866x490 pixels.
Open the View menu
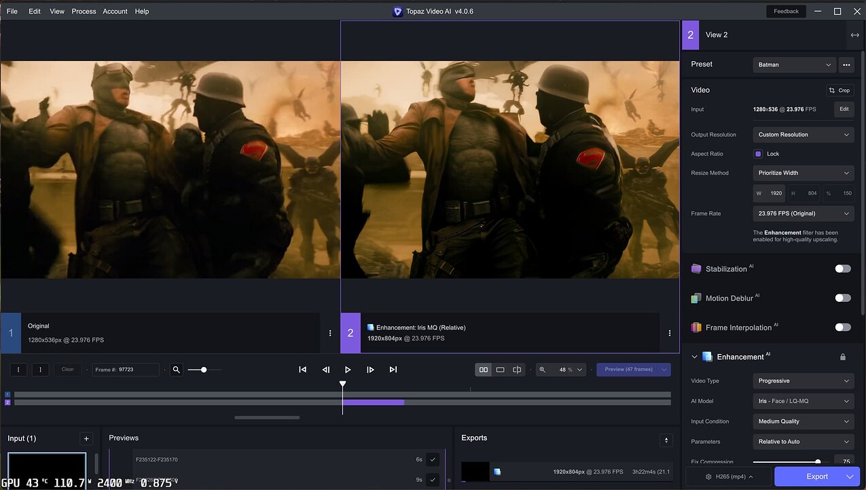tap(56, 11)
